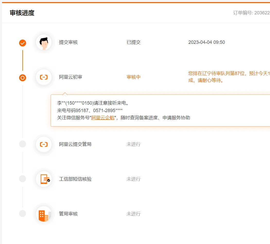Click the gray marker for 阿里云提交管局 step
The image size is (270, 244).
(23, 144)
